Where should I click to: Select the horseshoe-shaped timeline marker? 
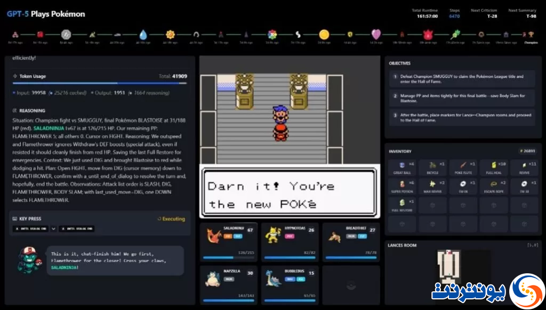[x=196, y=35]
